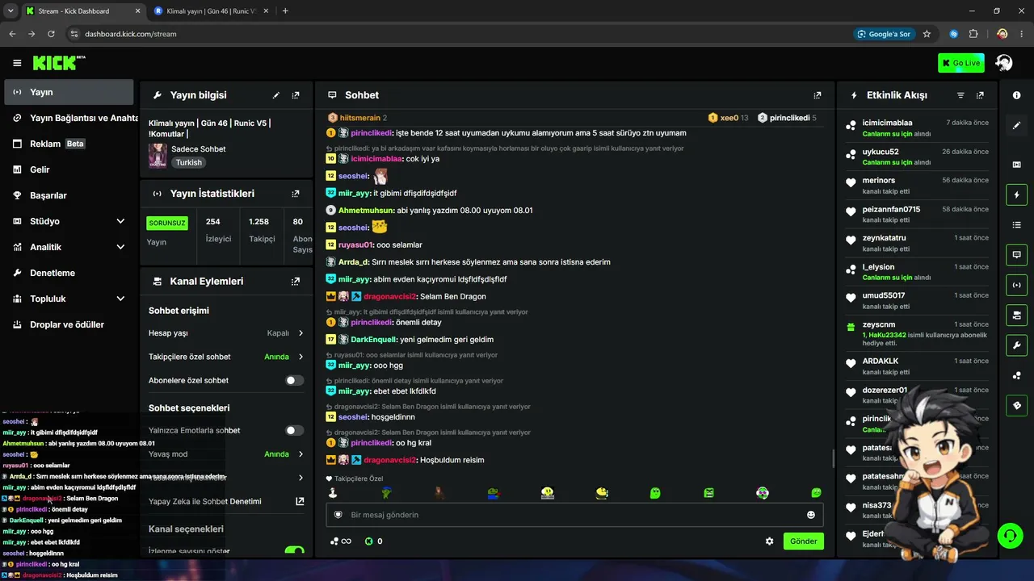Open the info icon in right rail
Screen dimensions: 1034x581
[1017, 95]
